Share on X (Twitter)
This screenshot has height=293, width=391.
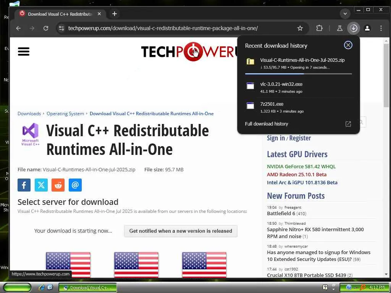coord(41,185)
